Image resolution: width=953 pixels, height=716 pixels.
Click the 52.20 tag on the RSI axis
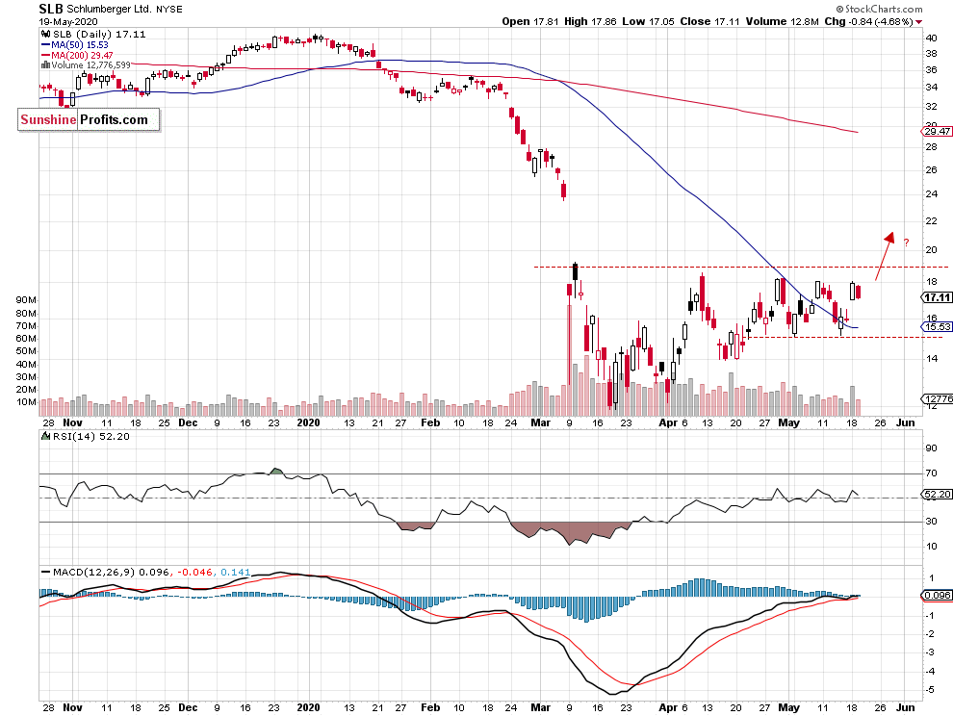pos(937,494)
